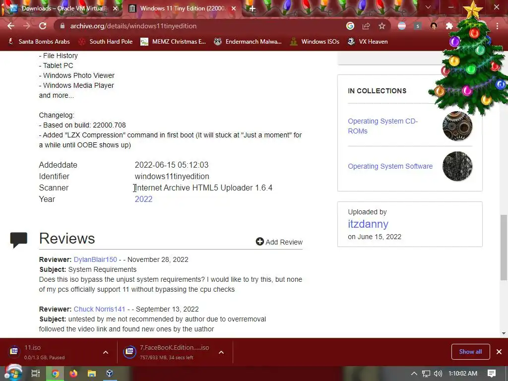Open the tab search chevron button

[428, 7]
